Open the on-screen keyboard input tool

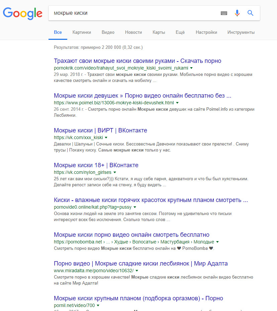(224, 13)
